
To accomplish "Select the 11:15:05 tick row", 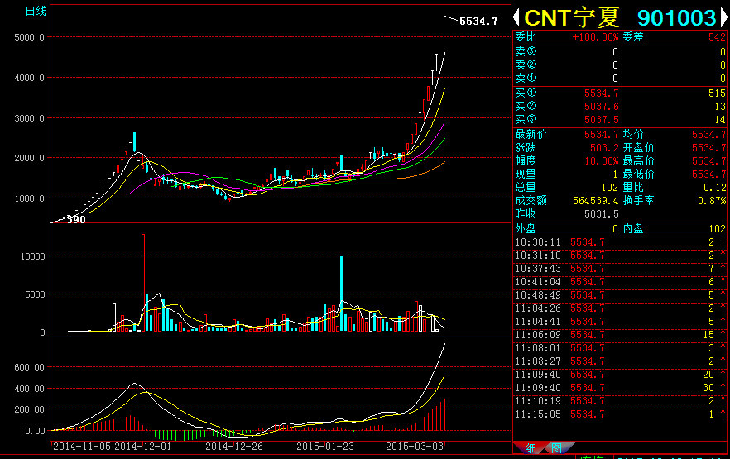I will [620, 414].
